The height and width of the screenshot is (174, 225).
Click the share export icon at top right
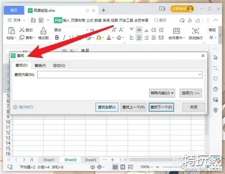tap(198, 20)
